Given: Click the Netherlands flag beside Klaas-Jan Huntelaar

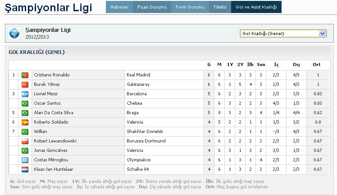Looking at the screenshot, I should pyautogui.click(x=25, y=169).
